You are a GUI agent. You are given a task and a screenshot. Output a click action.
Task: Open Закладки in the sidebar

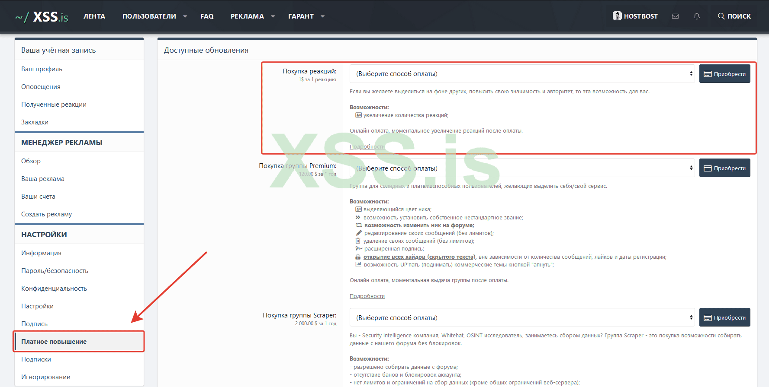point(79,122)
